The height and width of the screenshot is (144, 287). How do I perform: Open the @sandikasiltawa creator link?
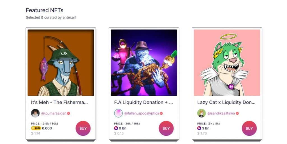(221, 113)
